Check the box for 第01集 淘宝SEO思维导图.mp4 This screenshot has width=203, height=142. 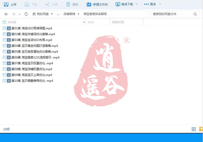4,28
